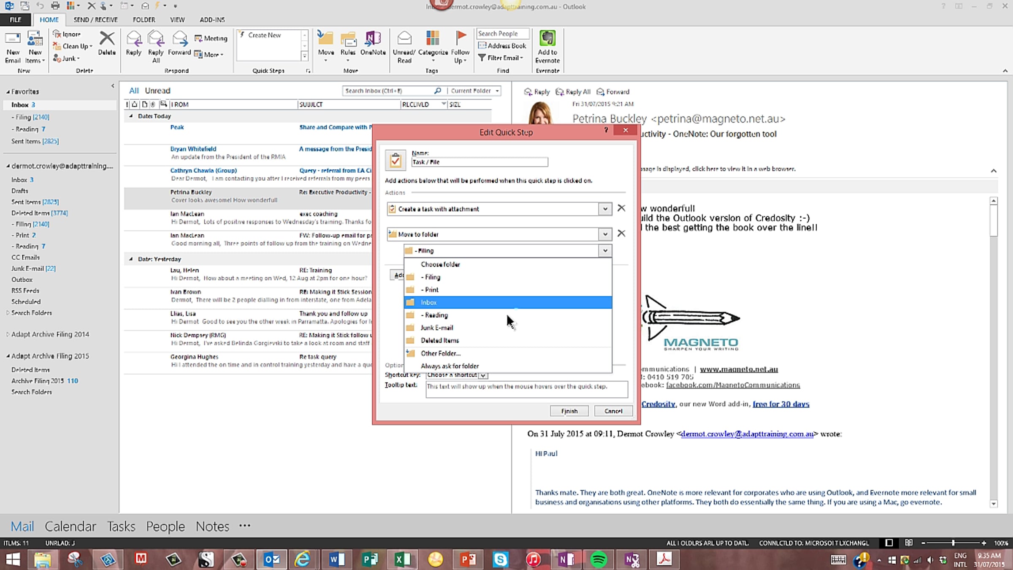Toggle the Unread filter in message list

157,91
